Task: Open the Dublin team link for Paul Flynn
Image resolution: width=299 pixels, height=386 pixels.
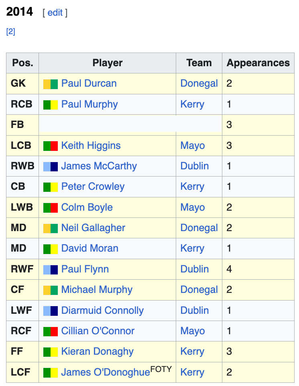Action: coord(194,269)
